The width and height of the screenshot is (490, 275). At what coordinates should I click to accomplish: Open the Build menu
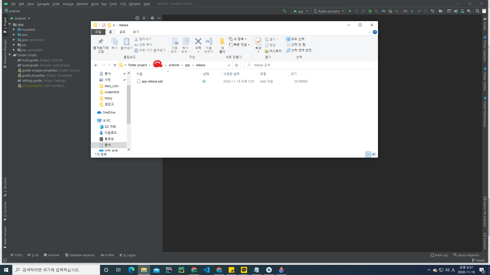[95, 4]
